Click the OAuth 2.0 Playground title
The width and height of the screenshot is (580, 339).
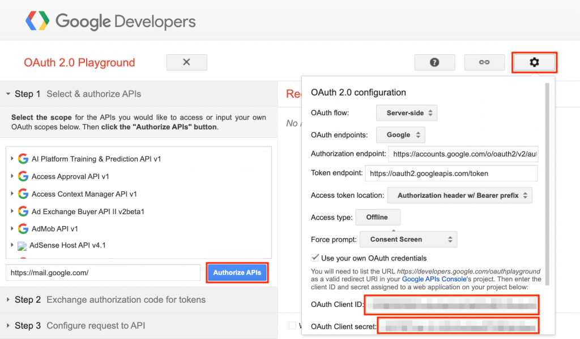tap(79, 62)
